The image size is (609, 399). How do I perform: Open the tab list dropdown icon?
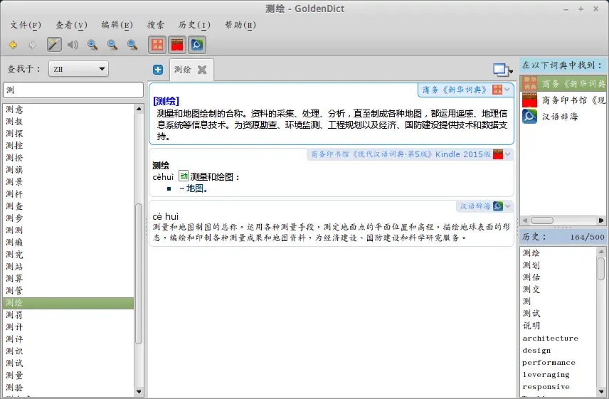(503, 70)
